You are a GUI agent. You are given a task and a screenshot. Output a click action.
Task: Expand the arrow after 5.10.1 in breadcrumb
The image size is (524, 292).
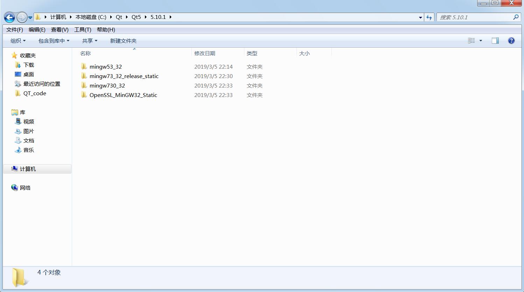[170, 17]
